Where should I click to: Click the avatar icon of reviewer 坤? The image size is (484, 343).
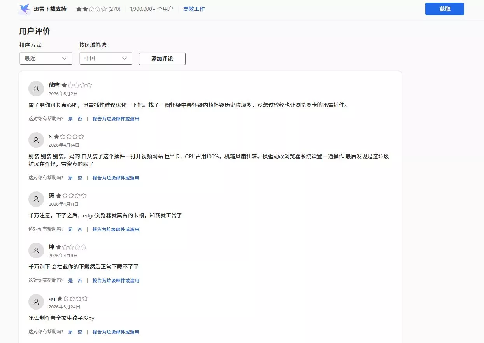click(36, 250)
